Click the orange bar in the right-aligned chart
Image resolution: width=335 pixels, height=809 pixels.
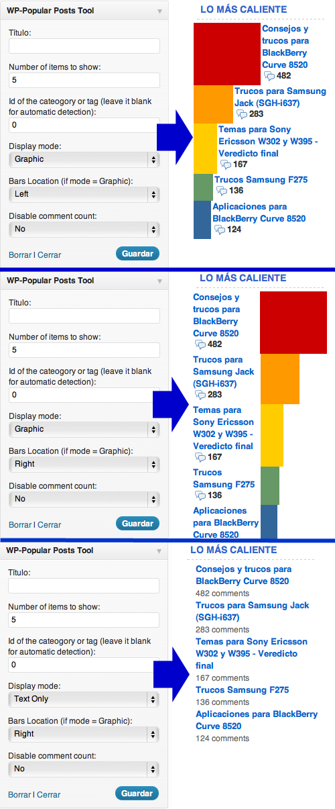tap(280, 379)
